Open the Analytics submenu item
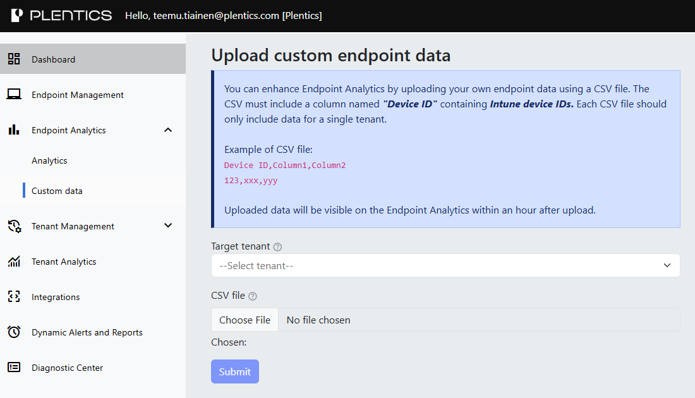This screenshot has width=695, height=398. 49,160
